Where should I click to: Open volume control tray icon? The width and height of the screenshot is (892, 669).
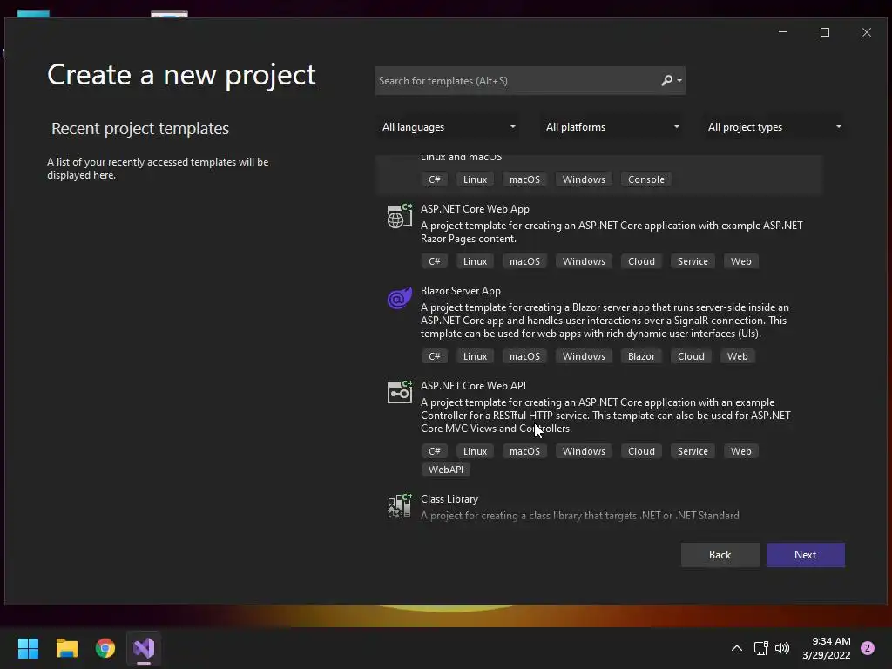click(782, 648)
